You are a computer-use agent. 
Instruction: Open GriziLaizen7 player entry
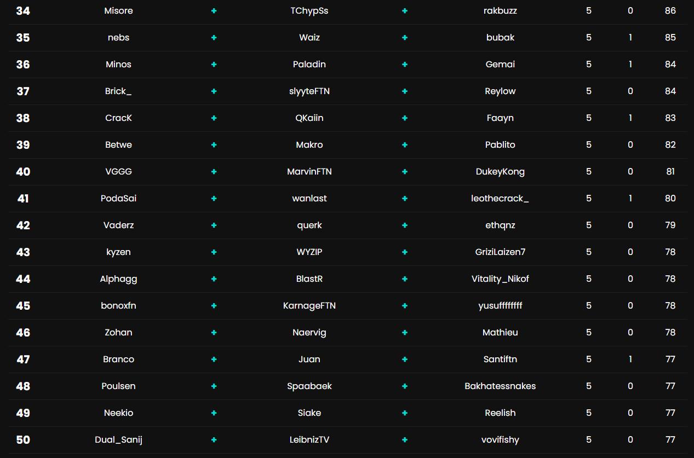(x=500, y=252)
